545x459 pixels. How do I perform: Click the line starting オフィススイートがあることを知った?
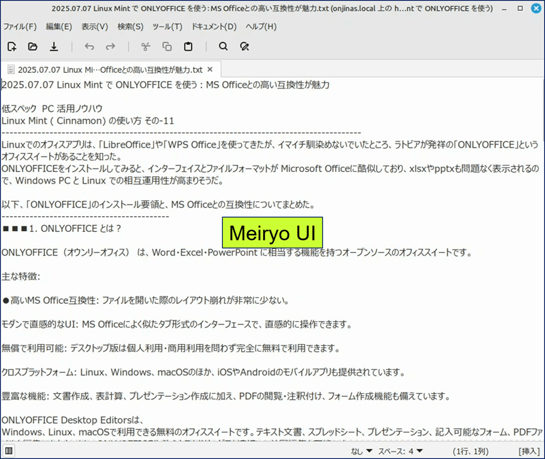[62, 157]
